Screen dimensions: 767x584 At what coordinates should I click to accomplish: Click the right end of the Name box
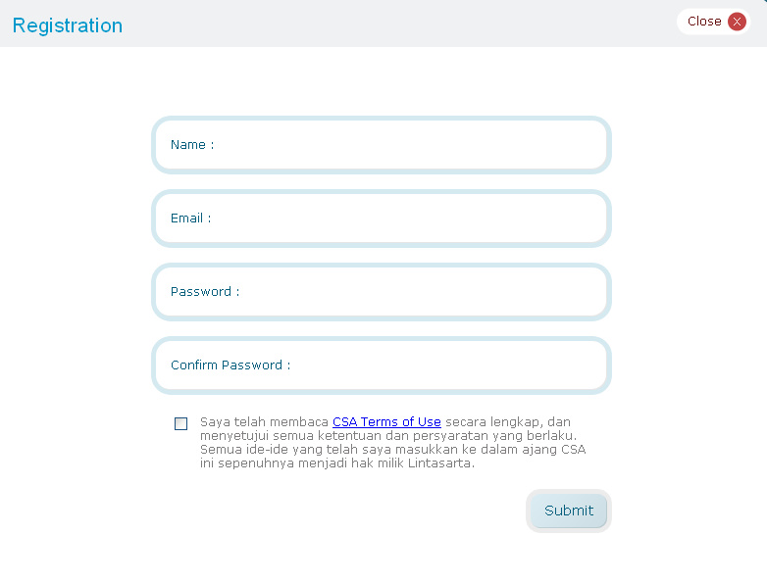(x=587, y=145)
